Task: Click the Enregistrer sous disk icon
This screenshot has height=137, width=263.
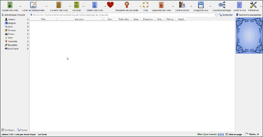Action: [201, 5]
